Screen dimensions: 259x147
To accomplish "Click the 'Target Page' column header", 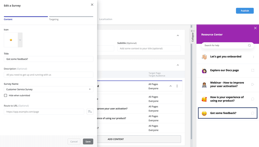I will click(154, 73).
